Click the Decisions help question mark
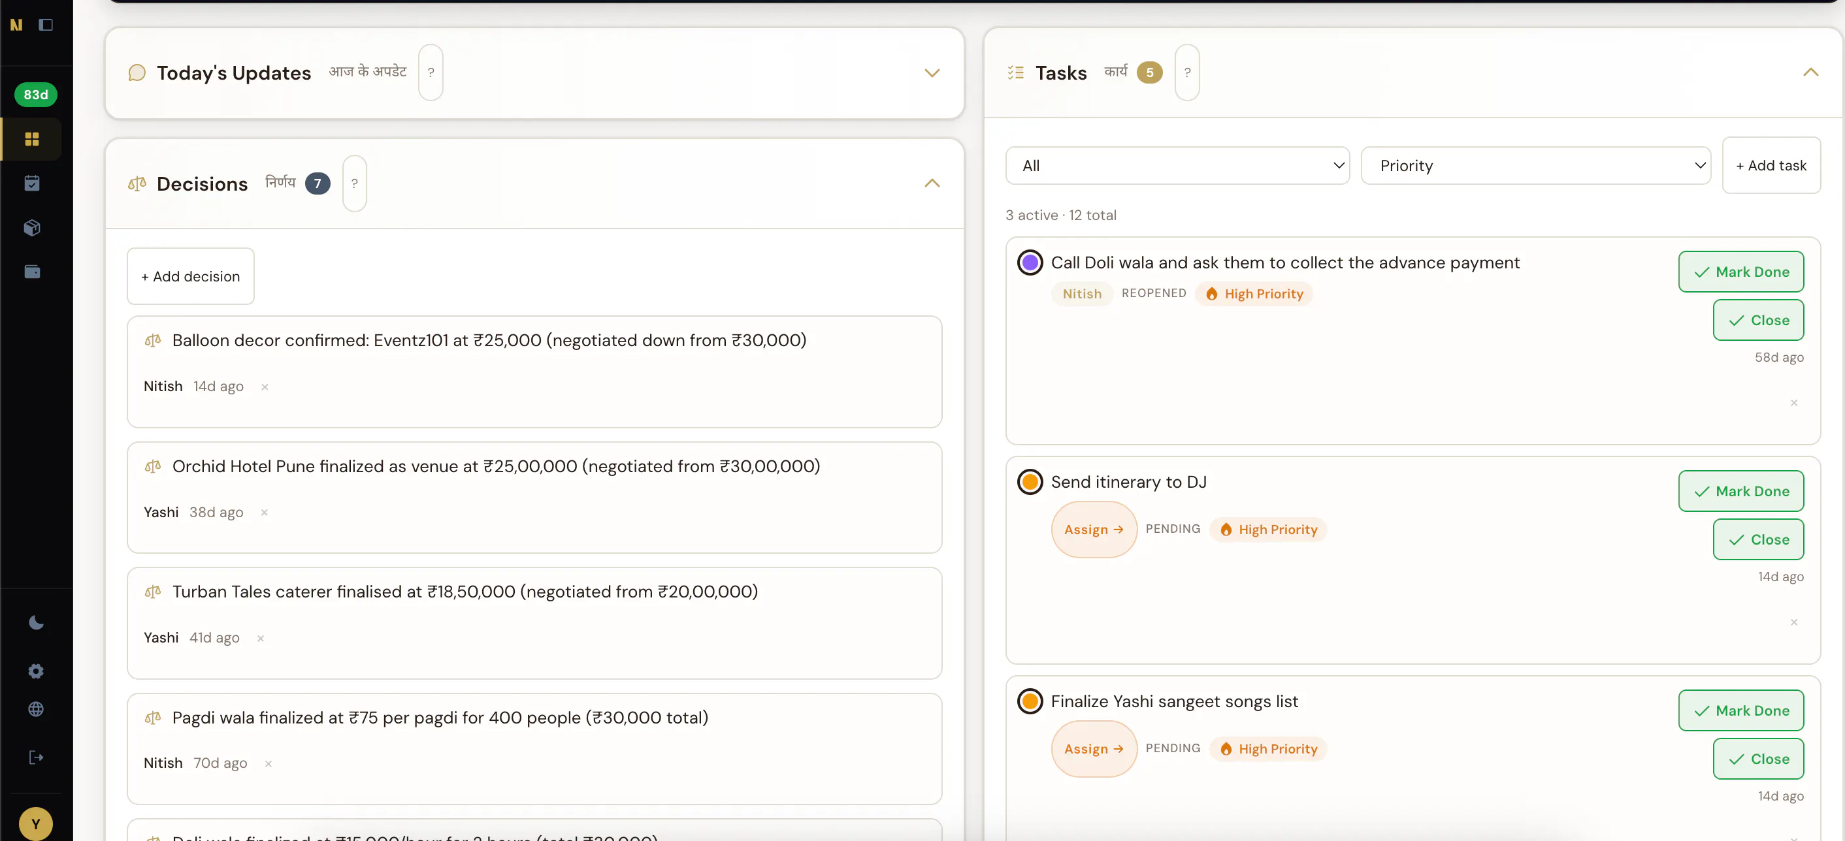This screenshot has height=841, width=1845. click(x=355, y=183)
